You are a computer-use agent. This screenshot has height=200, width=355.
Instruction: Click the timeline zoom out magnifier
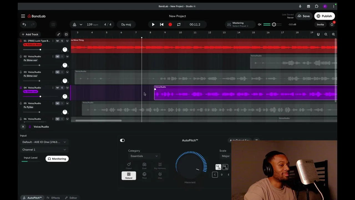tap(326, 34)
